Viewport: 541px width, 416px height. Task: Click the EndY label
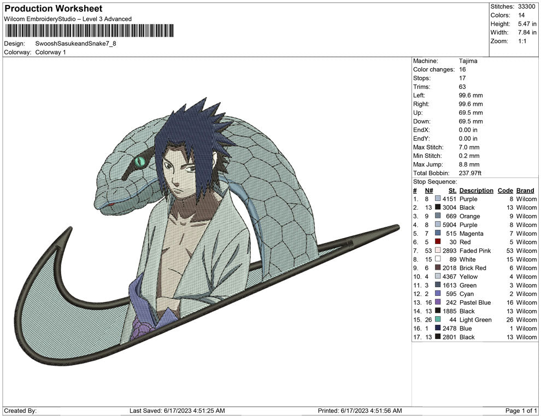click(x=421, y=138)
